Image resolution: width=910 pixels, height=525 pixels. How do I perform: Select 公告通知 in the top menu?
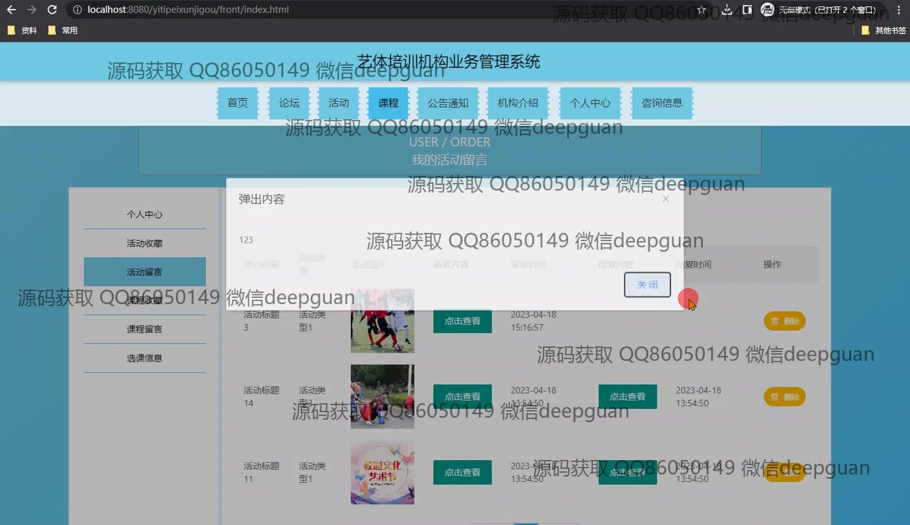448,103
